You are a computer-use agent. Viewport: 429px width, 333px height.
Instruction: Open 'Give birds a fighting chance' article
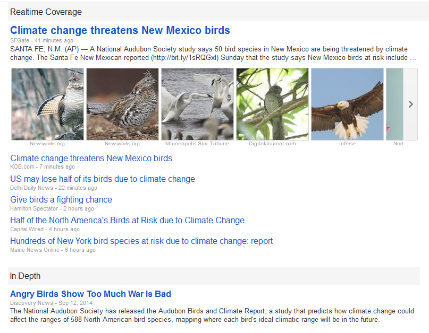coord(61,199)
